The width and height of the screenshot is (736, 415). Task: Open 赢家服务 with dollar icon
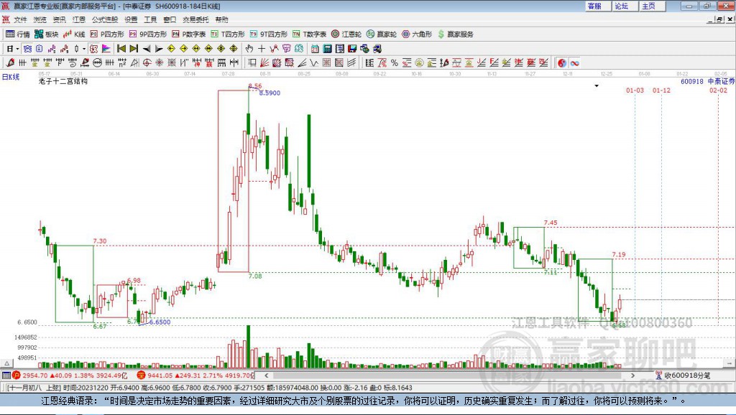(x=455, y=34)
